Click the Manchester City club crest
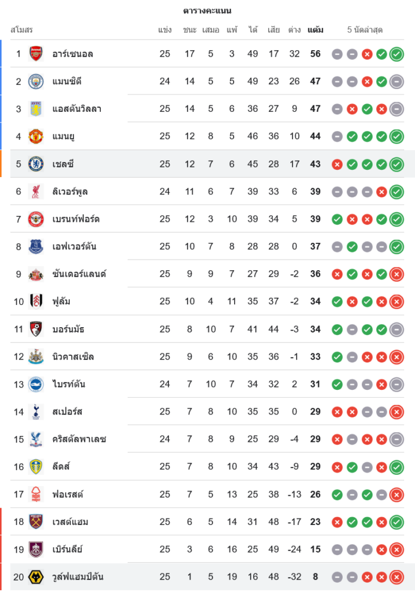Image resolution: width=415 pixels, height=598 pixels. click(36, 81)
